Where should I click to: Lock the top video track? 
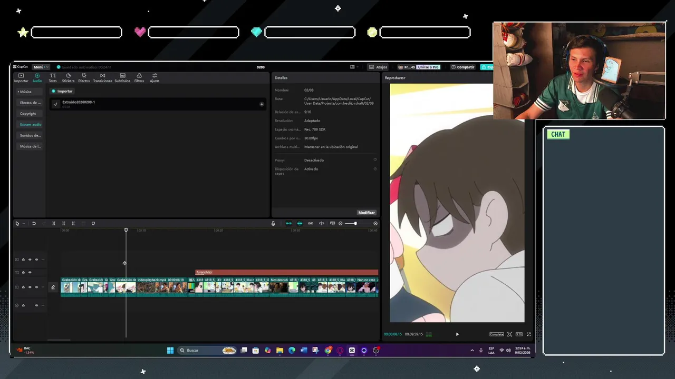pyautogui.click(x=23, y=260)
